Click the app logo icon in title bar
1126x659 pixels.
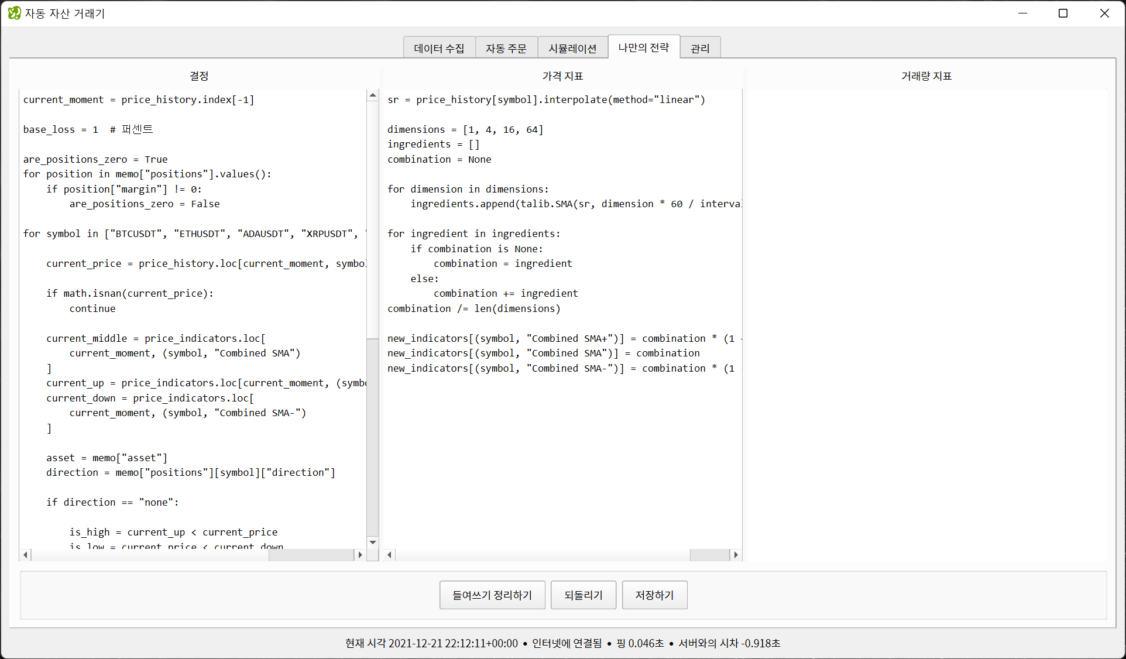(14, 13)
